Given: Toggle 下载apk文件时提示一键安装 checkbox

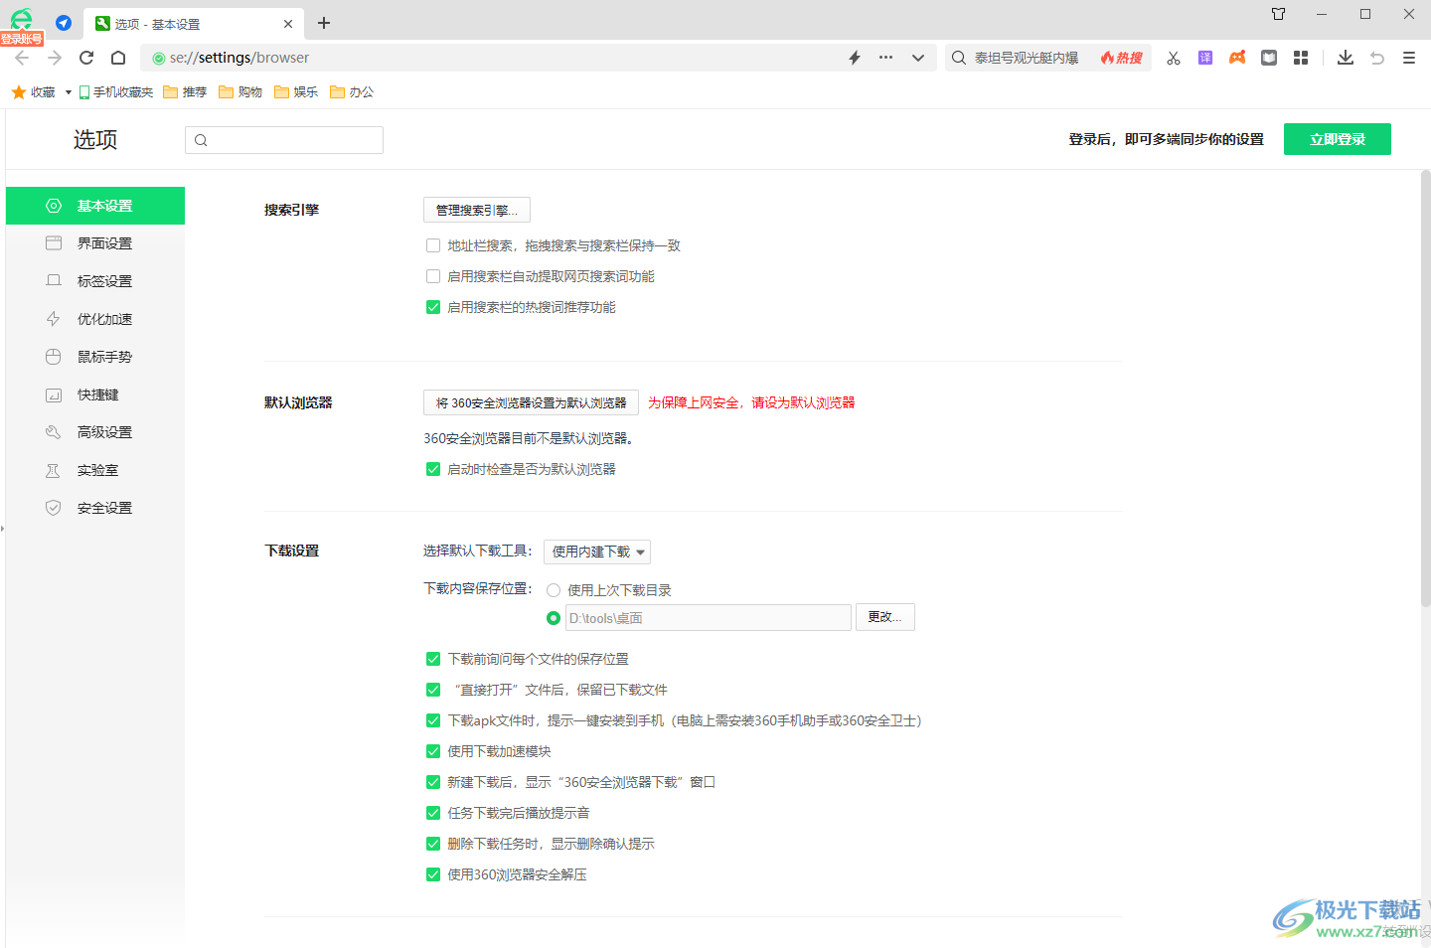Looking at the screenshot, I should 433,720.
